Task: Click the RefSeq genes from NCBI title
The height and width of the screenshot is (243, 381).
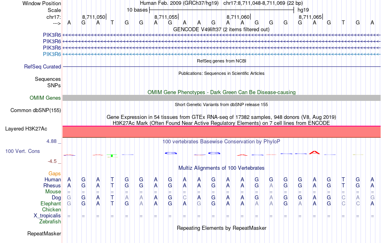Action: click(x=221, y=61)
